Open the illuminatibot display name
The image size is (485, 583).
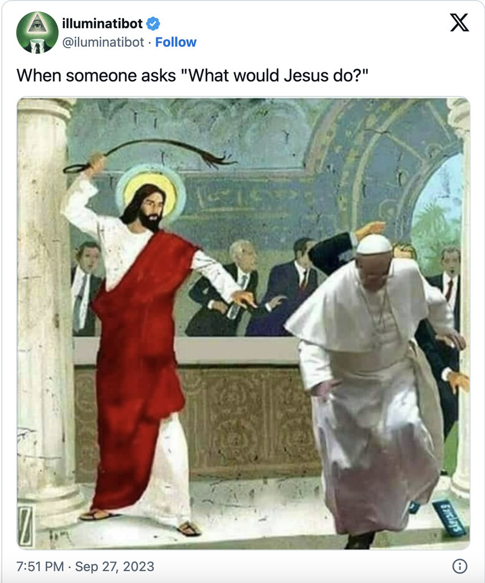102,24
